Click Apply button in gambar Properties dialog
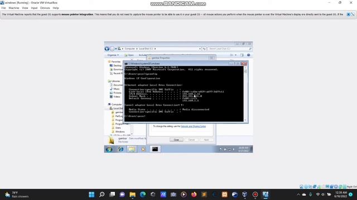Viewport: 357px width, 200px height. coord(206,139)
